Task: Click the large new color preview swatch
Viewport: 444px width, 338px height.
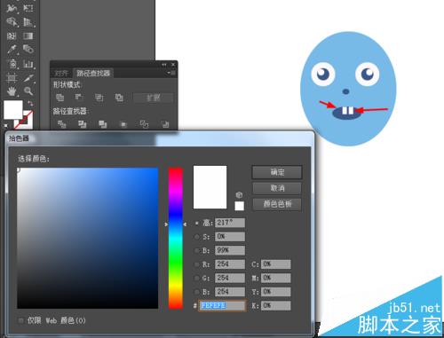Action: [210, 187]
